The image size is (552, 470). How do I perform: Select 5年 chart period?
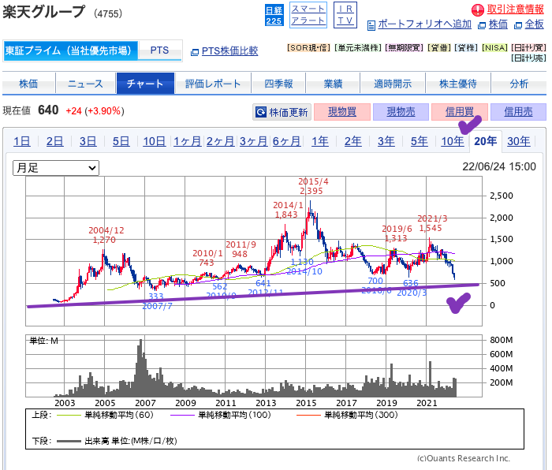[420, 141]
